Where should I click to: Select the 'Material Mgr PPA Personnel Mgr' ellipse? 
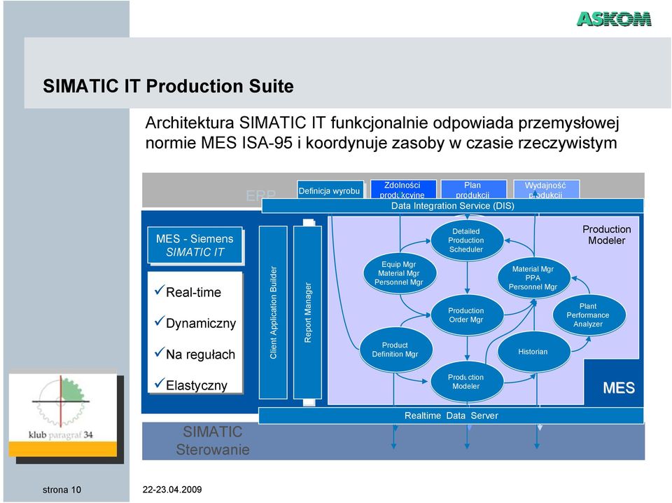[x=533, y=278]
